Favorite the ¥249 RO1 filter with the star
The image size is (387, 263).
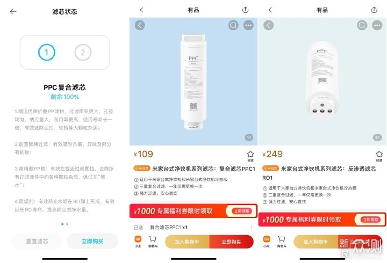[379, 156]
